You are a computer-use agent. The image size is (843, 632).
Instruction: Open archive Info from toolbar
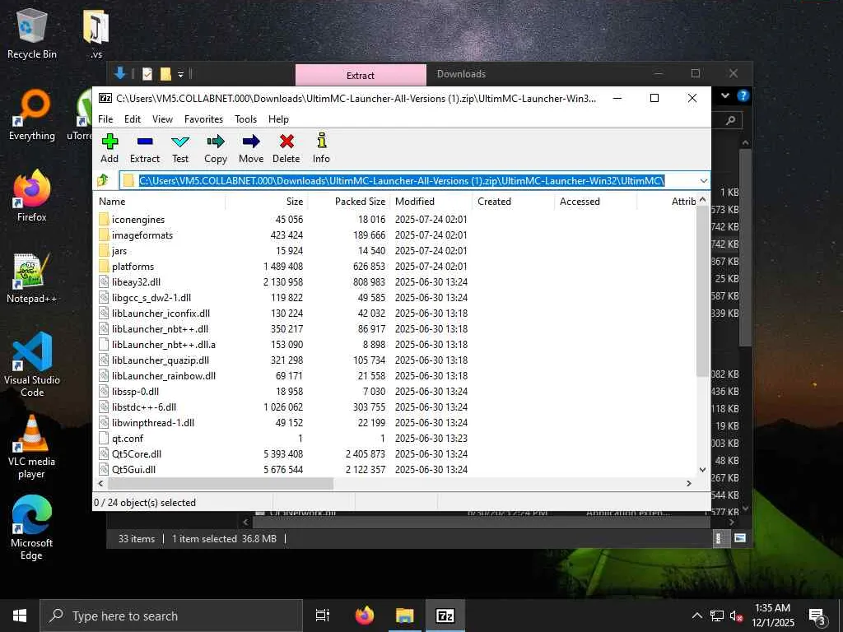point(322,148)
